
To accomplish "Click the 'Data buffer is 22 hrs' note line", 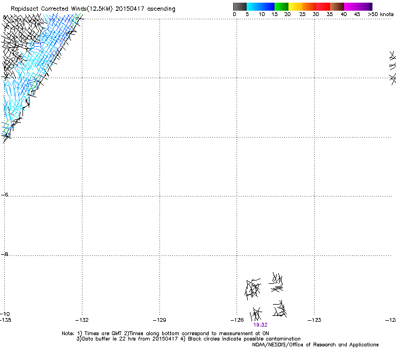I will pyautogui.click(x=188, y=339).
